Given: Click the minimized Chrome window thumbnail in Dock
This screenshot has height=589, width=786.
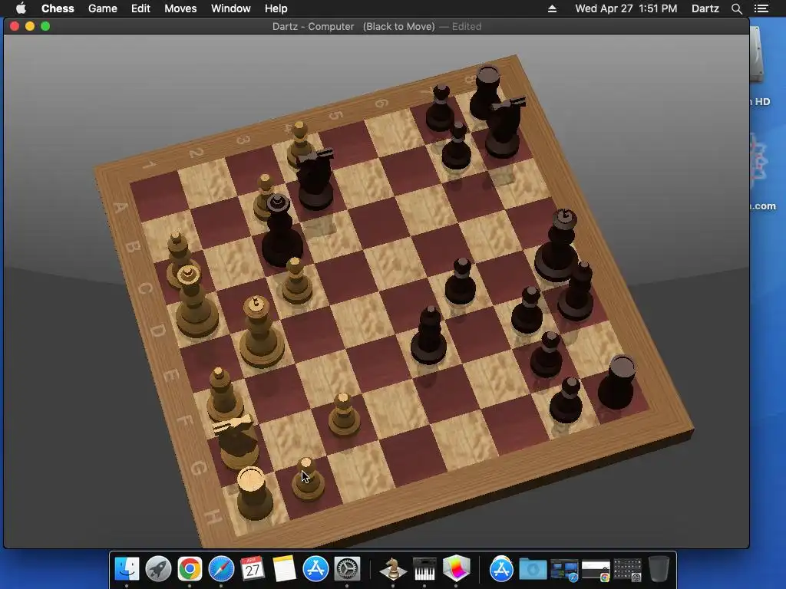Looking at the screenshot, I should [x=596, y=571].
